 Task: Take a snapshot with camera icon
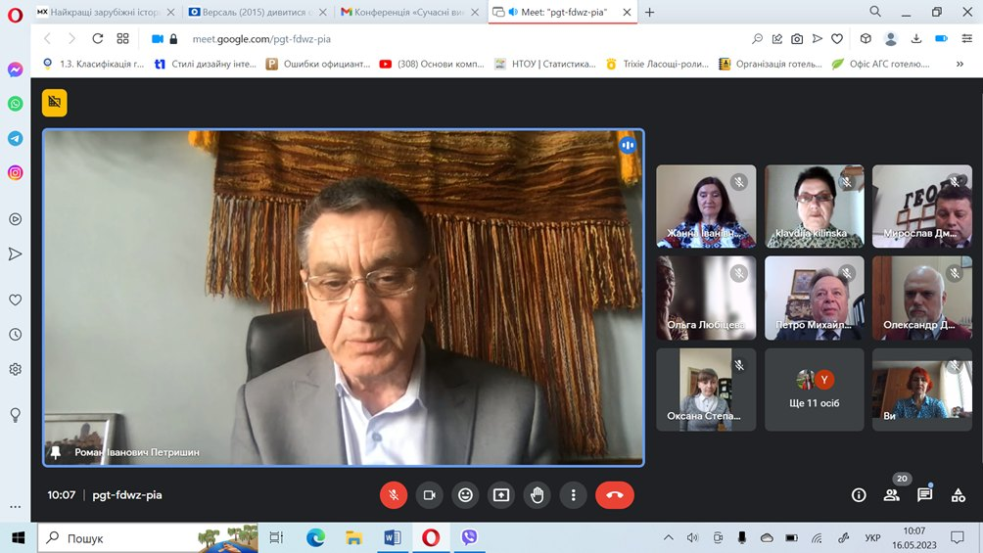point(797,39)
